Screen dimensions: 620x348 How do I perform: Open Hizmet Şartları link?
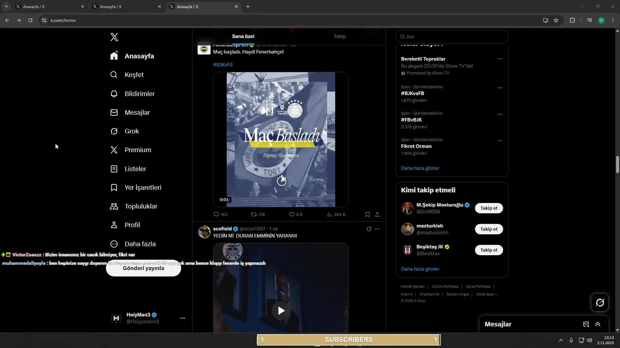click(x=413, y=287)
